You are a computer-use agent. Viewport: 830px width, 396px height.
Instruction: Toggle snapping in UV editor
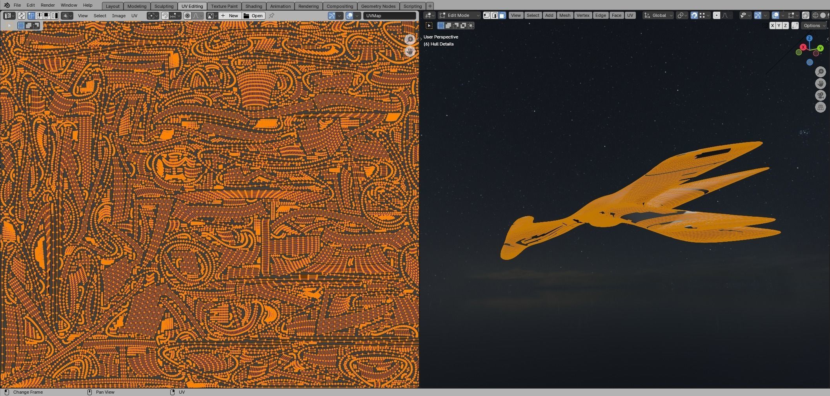[x=165, y=16]
